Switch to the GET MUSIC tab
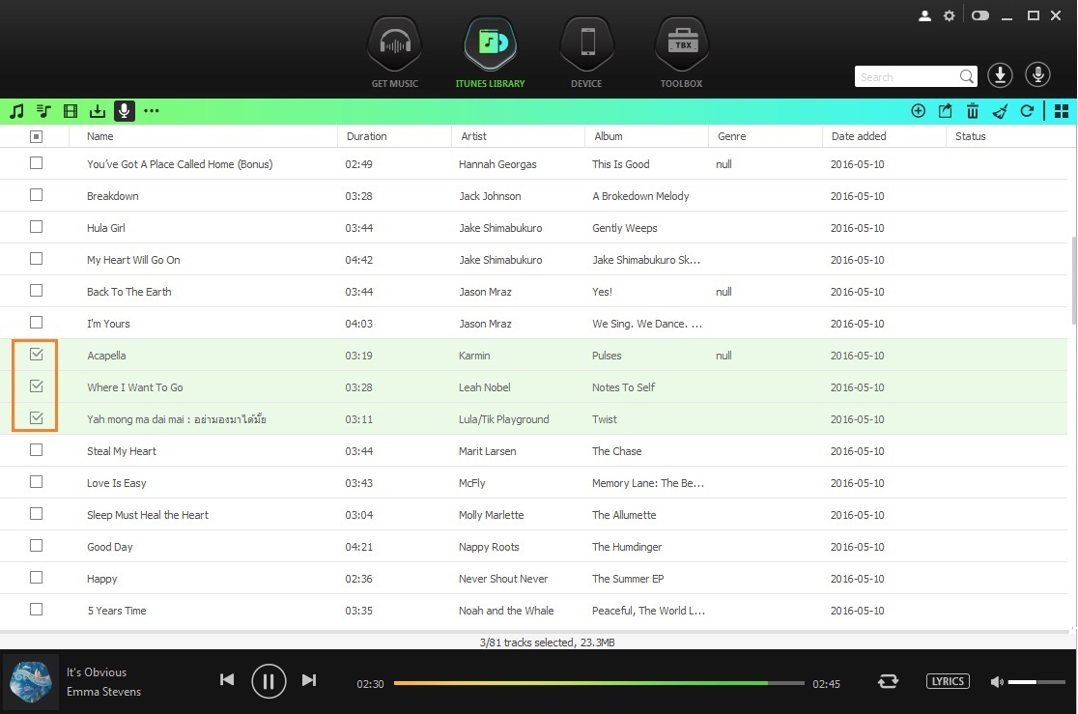Image resolution: width=1078 pixels, height=714 pixels. pyautogui.click(x=395, y=54)
